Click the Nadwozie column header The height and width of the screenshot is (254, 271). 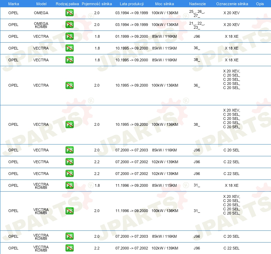[x=196, y=3]
